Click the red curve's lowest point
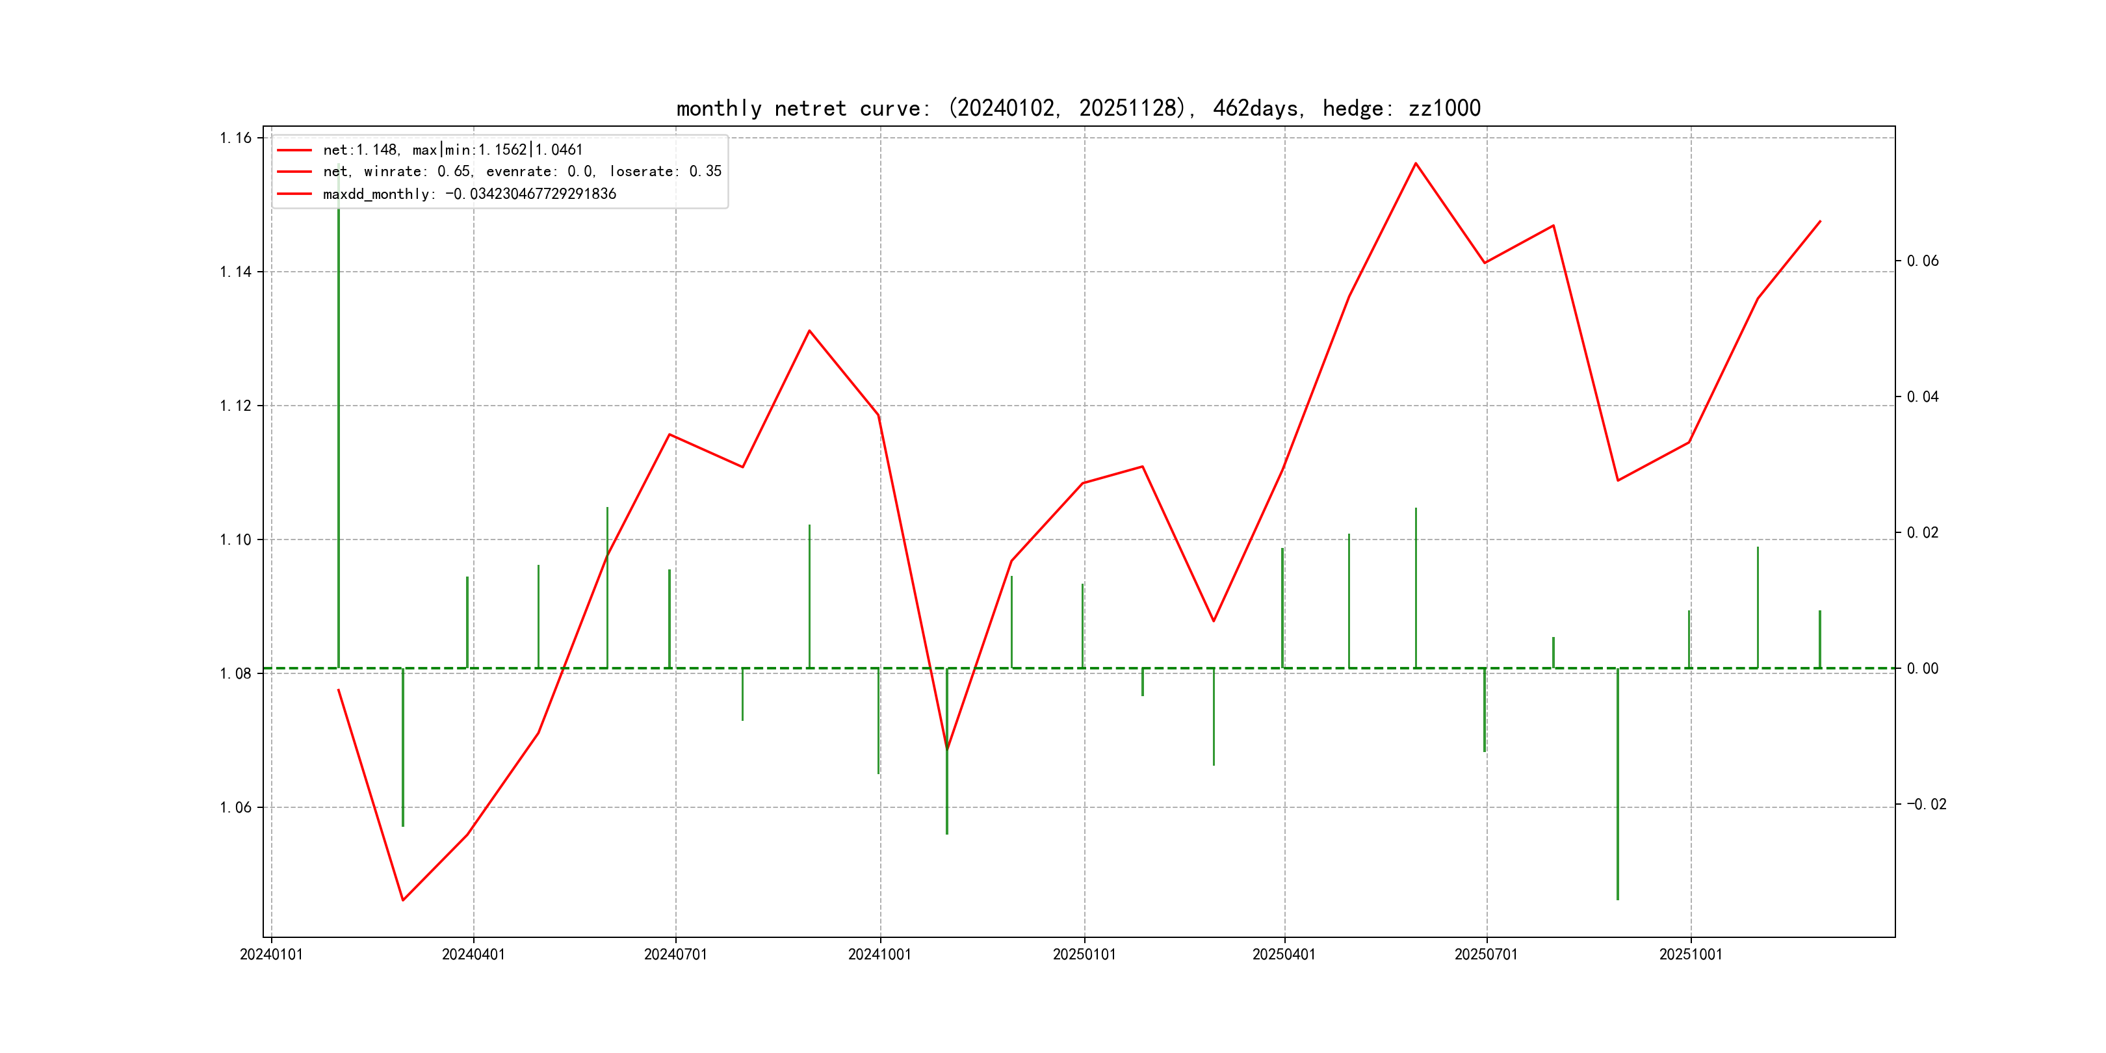Image resolution: width=2106 pixels, height=1053 pixels. tap(402, 900)
